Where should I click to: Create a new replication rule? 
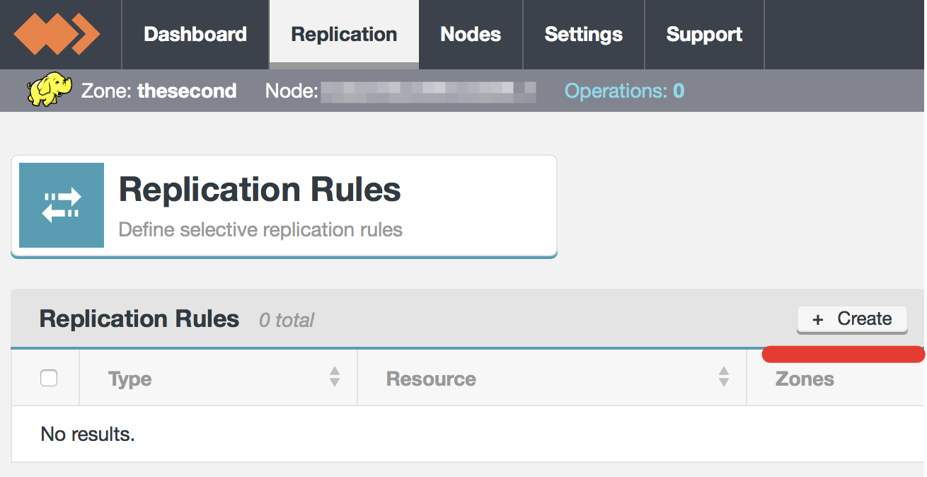tap(852, 319)
